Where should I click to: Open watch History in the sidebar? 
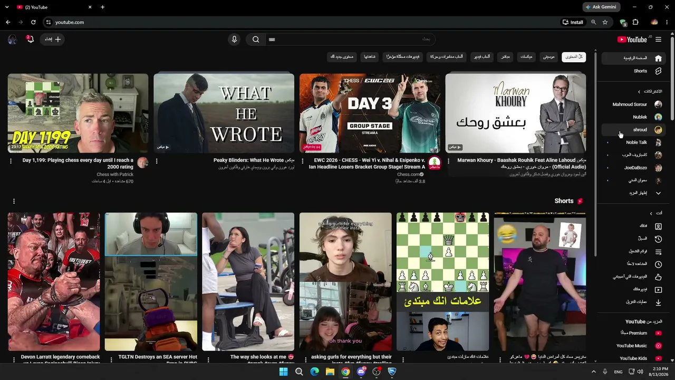coord(634,239)
